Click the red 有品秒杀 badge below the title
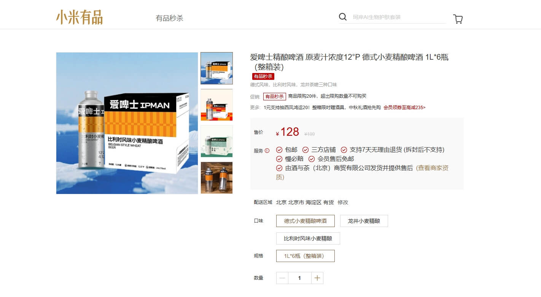 (263, 76)
